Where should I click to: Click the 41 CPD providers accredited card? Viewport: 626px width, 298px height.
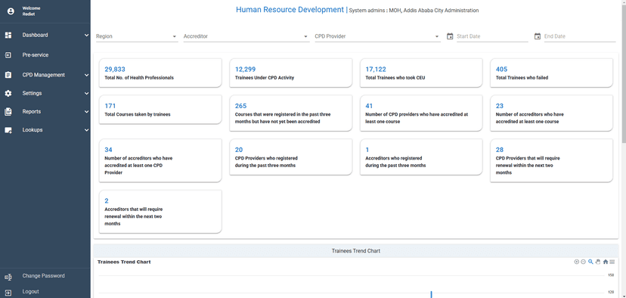pyautogui.click(x=421, y=113)
